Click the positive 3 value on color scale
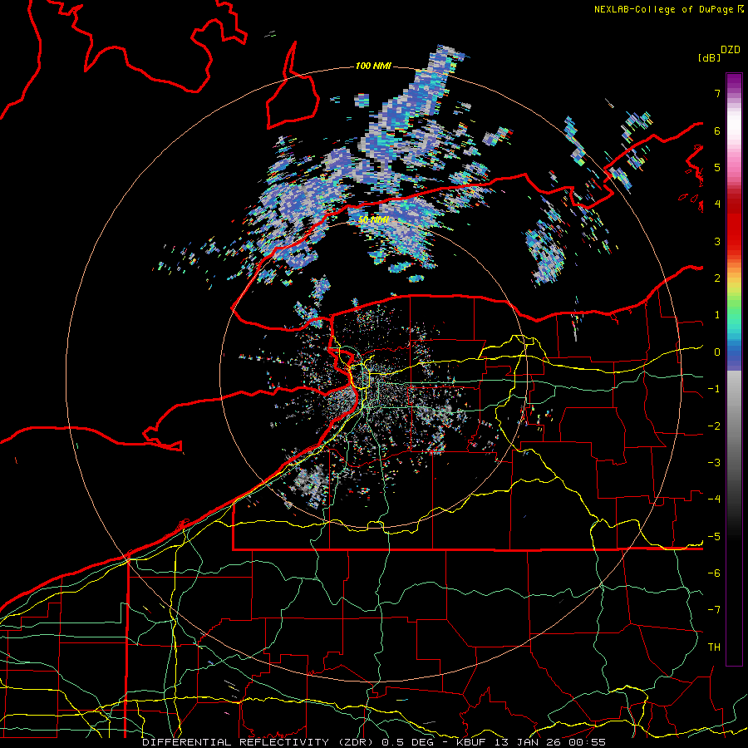The height and width of the screenshot is (748, 748). (x=717, y=241)
